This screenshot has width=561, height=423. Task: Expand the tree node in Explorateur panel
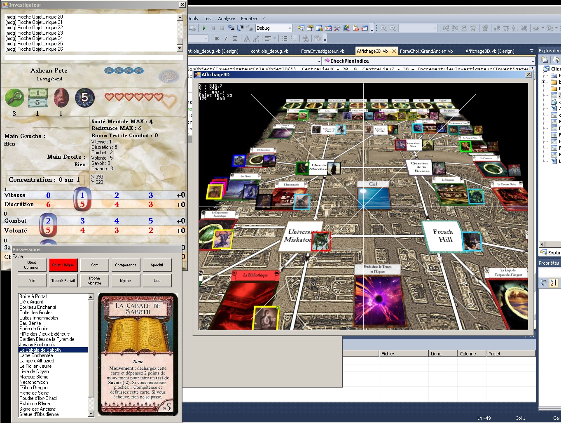[544, 82]
